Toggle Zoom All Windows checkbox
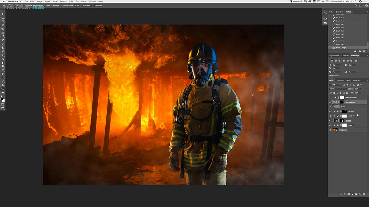Screen dimensions: 369x207 [45, 6]
